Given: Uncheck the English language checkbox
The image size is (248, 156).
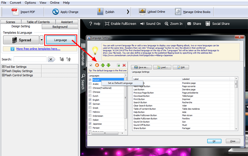Looking at the screenshot, I should (90, 100).
